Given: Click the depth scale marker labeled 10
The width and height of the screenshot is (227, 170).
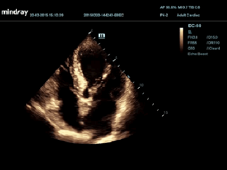Looking at the screenshot, I should pos(141,85).
